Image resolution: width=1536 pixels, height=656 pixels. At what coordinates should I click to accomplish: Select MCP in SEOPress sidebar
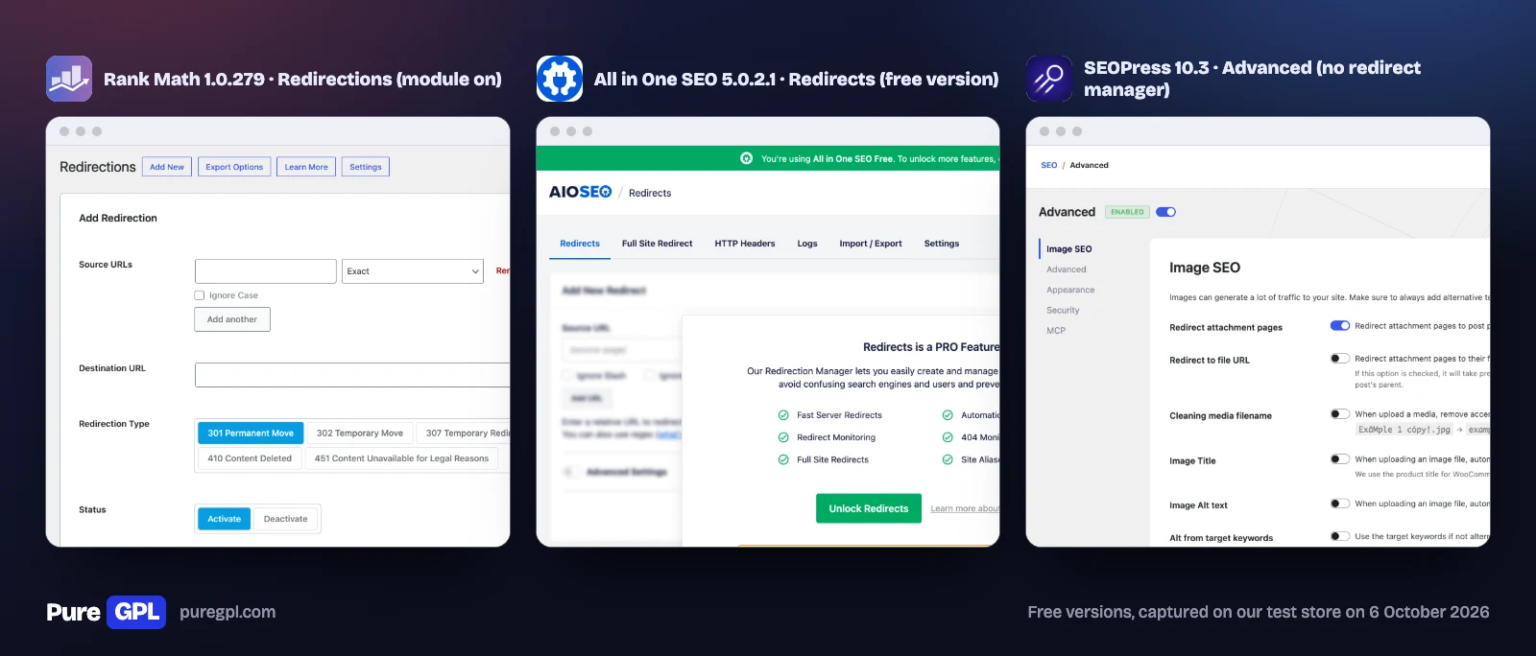click(1056, 331)
